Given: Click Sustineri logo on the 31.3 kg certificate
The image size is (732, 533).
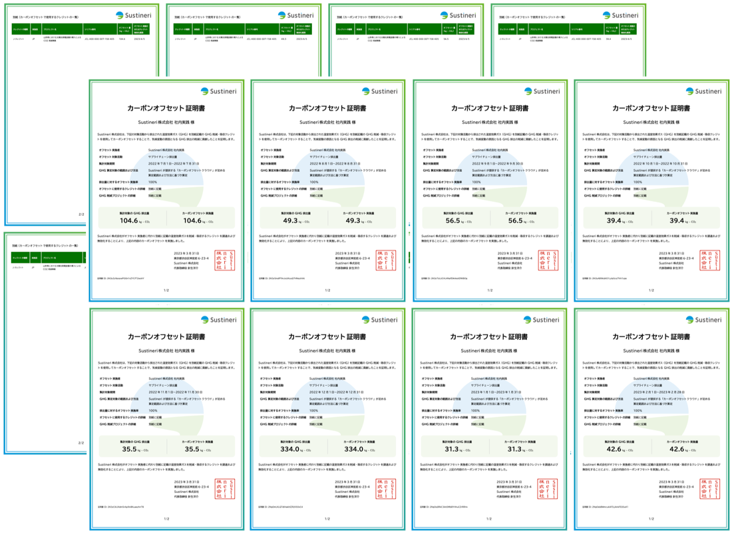Looking at the screenshot, I should pyautogui.click(x=541, y=320).
